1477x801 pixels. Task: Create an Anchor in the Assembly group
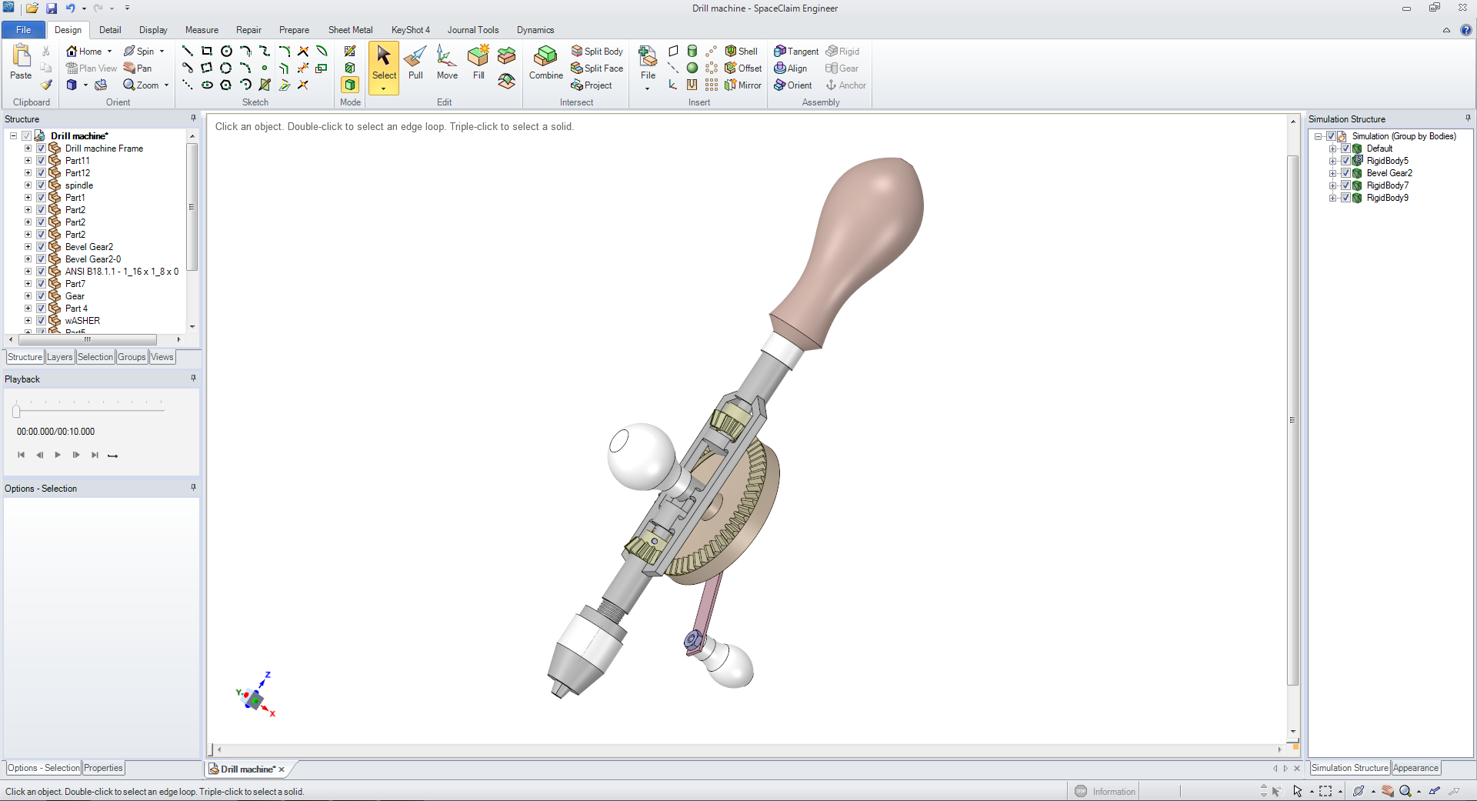click(845, 85)
